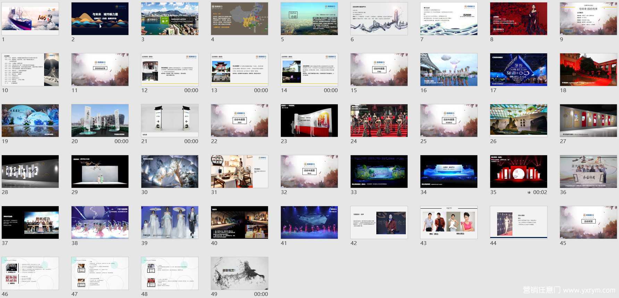619x298 pixels.
Task: Click the 00:02 timing under slide 35
Action: pos(540,192)
